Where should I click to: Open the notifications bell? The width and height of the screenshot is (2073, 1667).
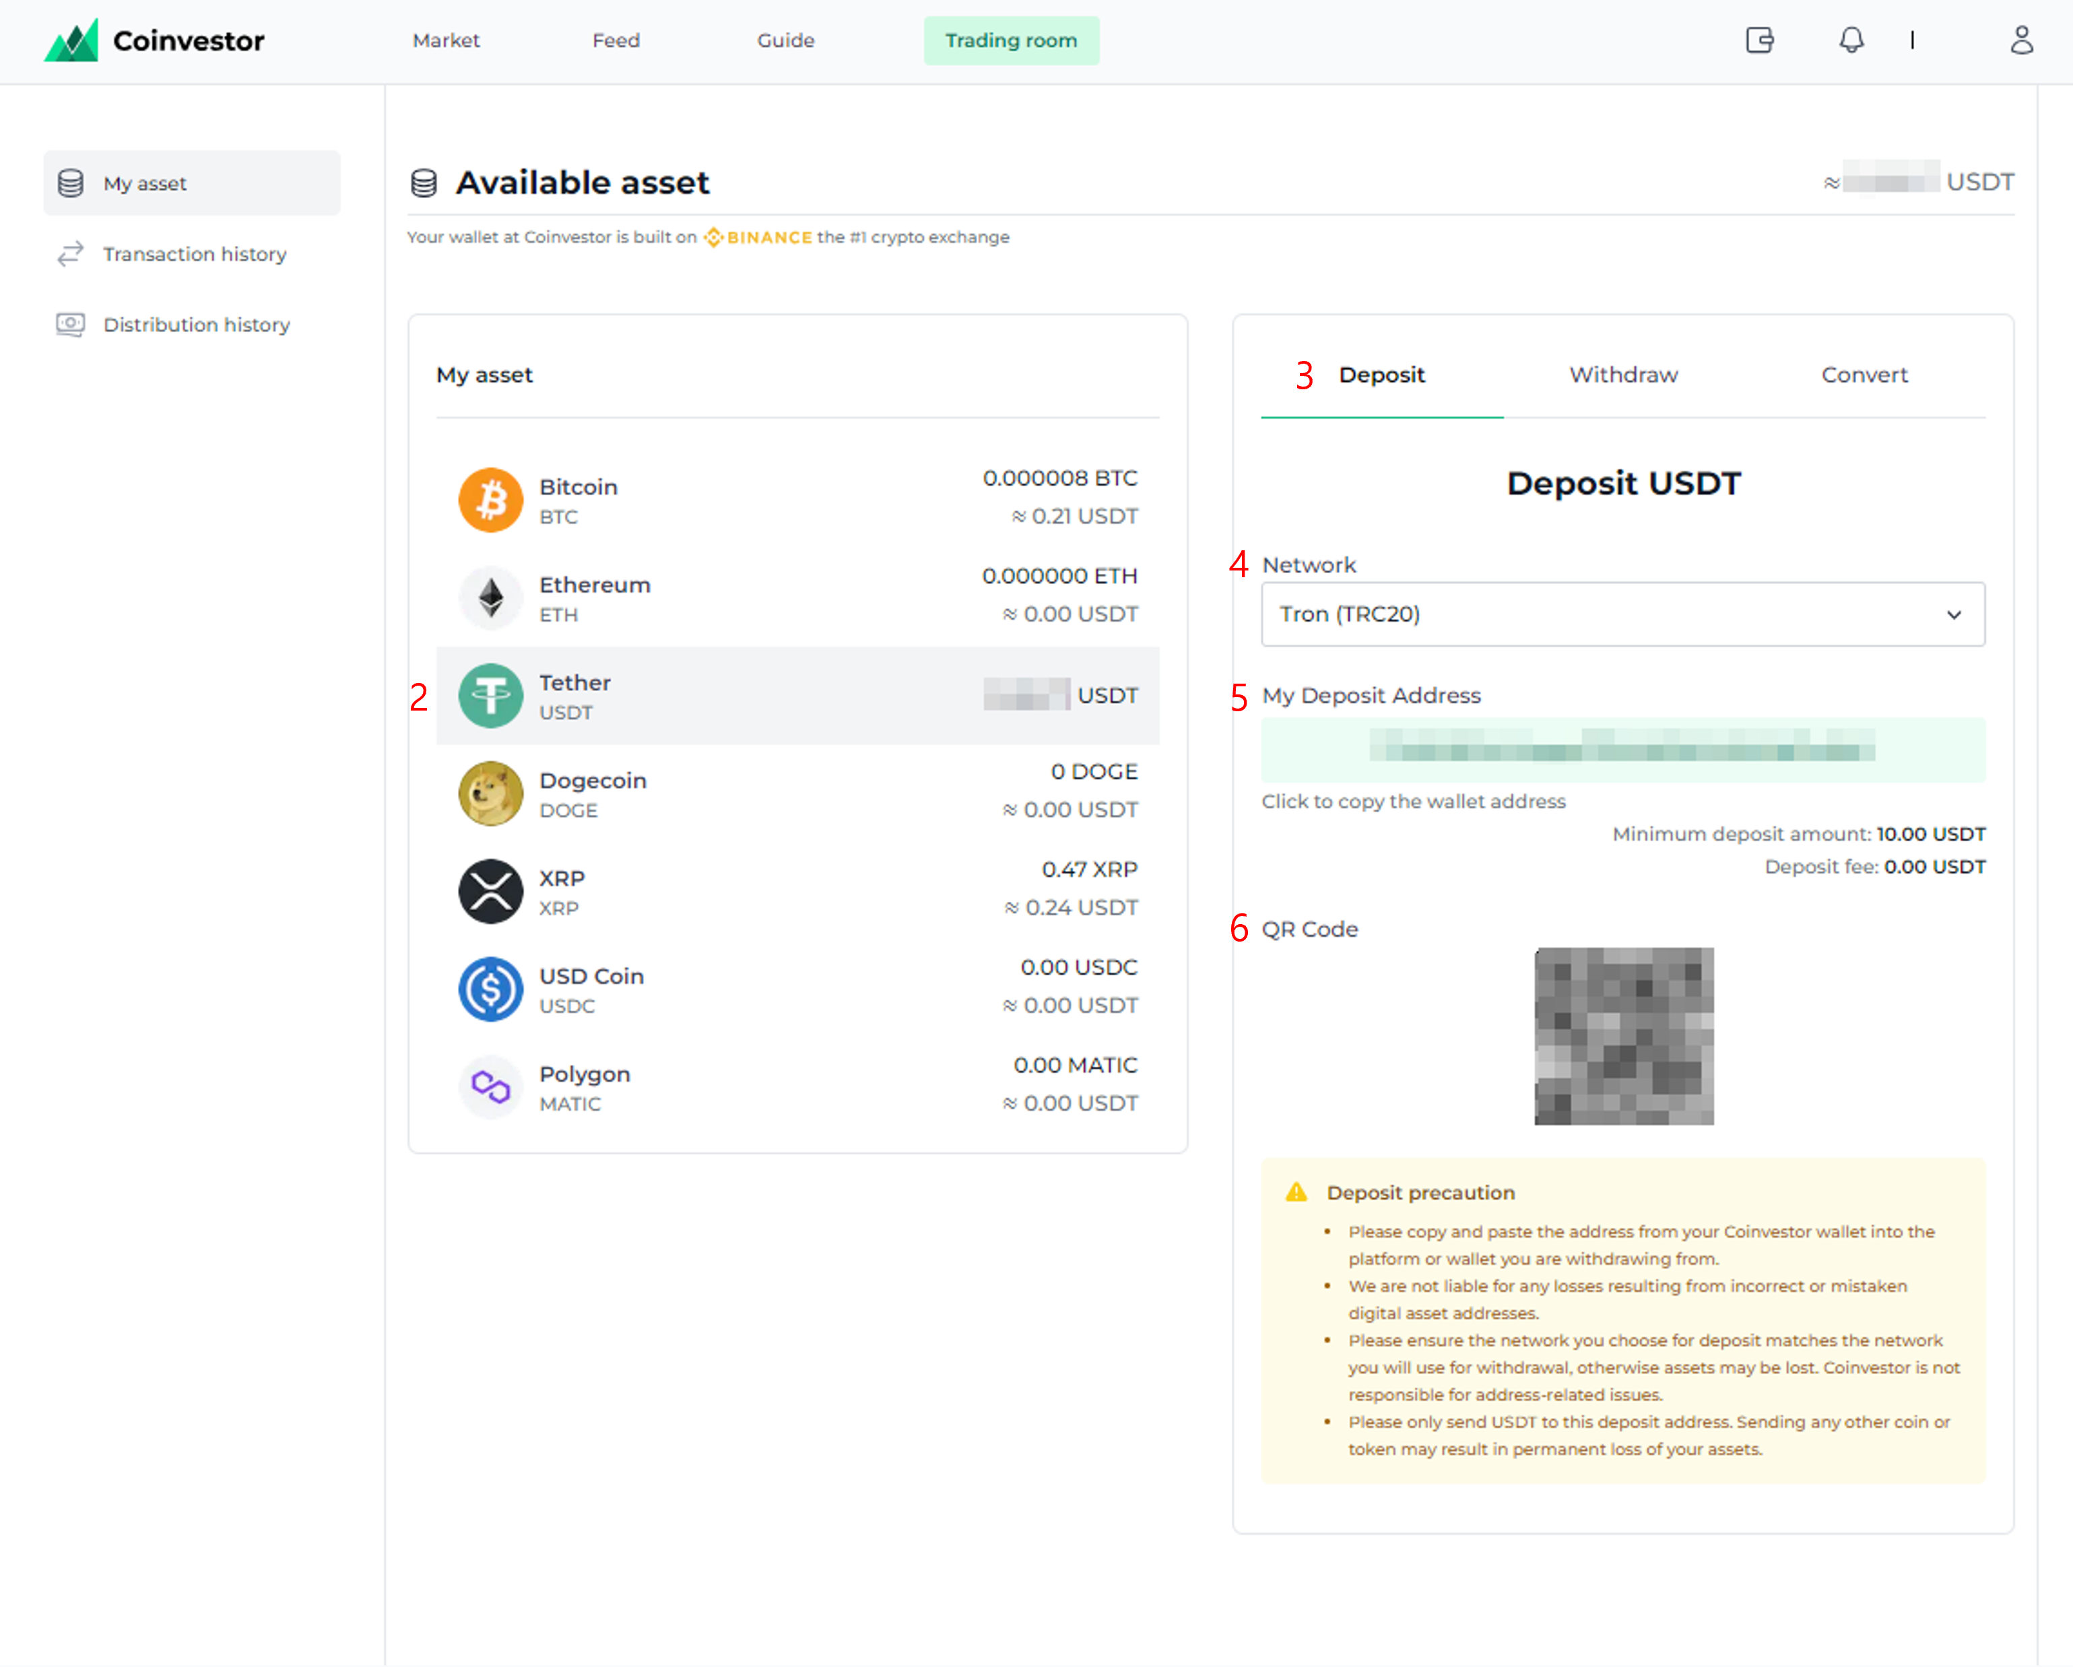point(1851,40)
